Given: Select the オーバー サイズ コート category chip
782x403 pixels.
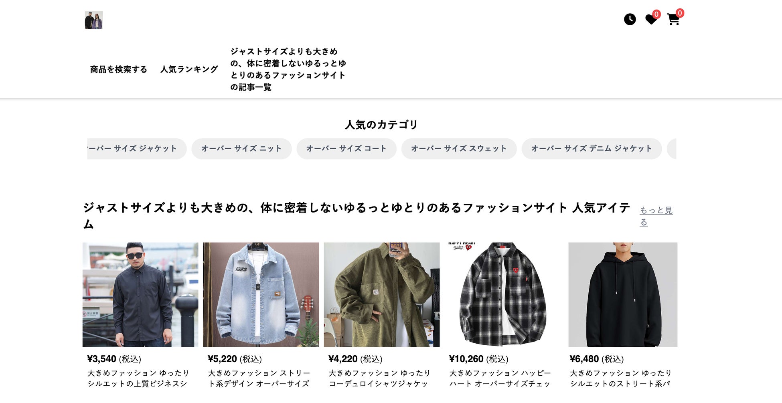Looking at the screenshot, I should coord(346,149).
